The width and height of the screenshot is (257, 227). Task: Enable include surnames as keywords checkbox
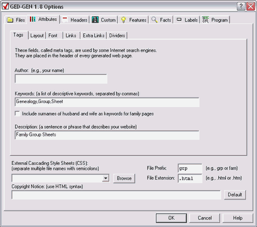(x=18, y=113)
